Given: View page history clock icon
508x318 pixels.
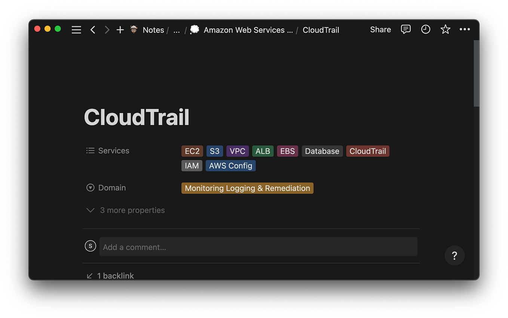Looking at the screenshot, I should tap(426, 30).
